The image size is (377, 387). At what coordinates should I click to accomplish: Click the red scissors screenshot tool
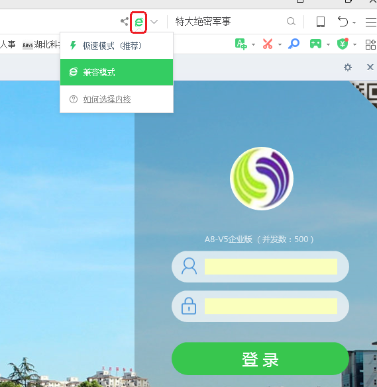tap(268, 44)
